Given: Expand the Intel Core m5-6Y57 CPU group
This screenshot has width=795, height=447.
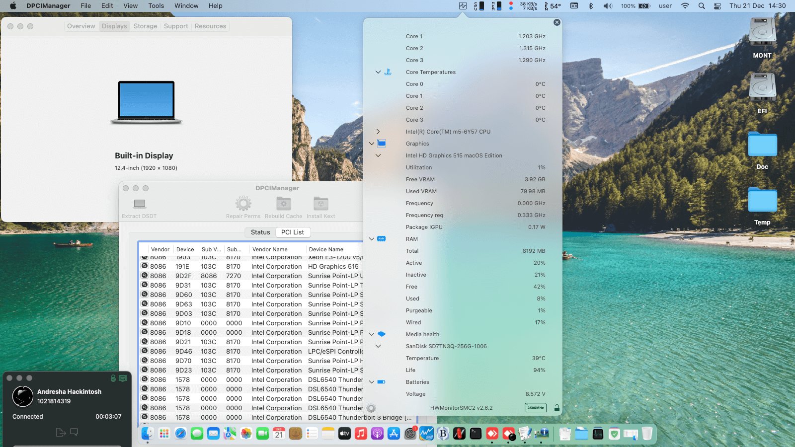Looking at the screenshot, I should (x=378, y=132).
